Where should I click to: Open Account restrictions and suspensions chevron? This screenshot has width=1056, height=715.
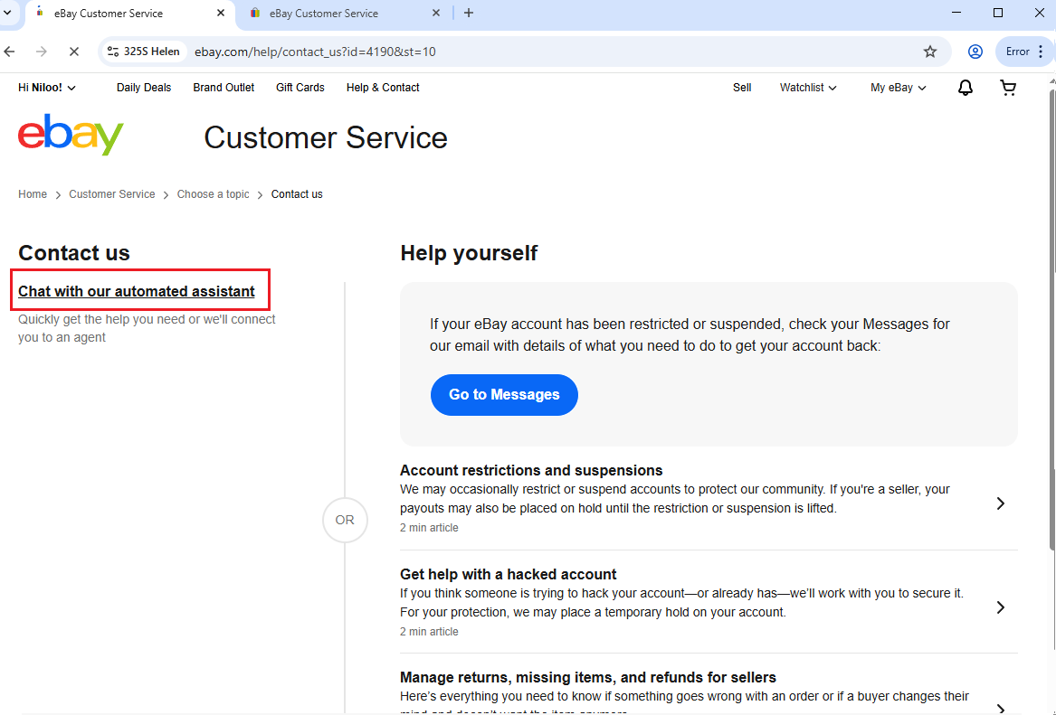[1001, 503]
